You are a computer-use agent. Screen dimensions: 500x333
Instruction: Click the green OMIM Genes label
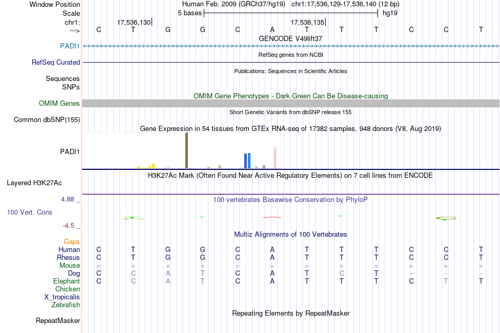59,103
